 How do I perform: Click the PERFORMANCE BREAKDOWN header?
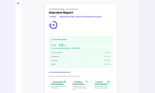coord(60,72)
